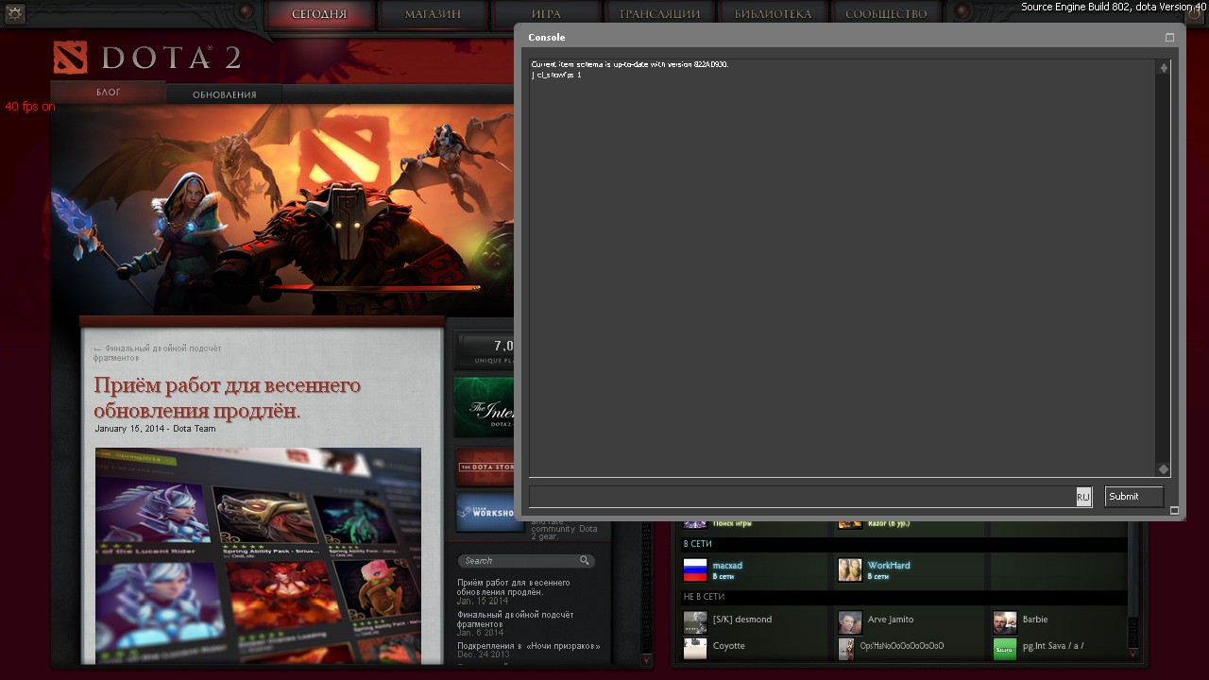Open macxad's Russian flag avatar
Image resolution: width=1209 pixels, height=680 pixels.
(x=695, y=569)
